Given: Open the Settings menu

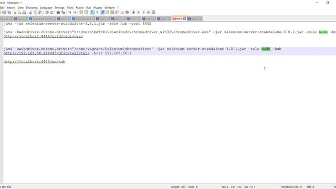Looking at the screenshot, I should [59, 8].
